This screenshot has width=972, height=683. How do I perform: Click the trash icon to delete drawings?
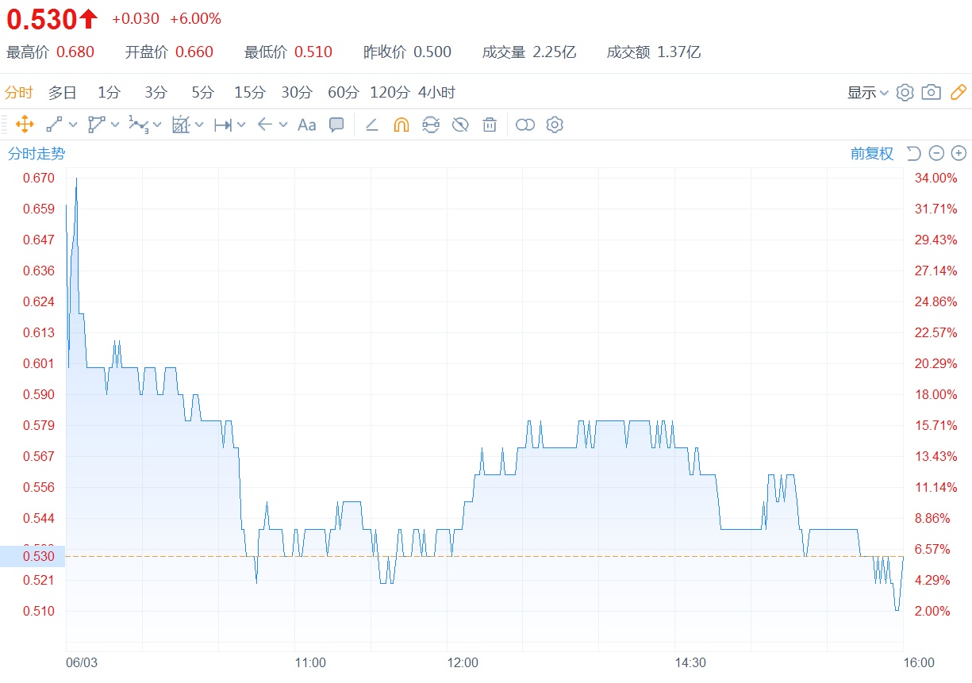coord(490,125)
